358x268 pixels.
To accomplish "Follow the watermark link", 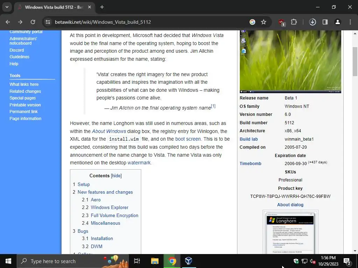I will coord(139,163).
